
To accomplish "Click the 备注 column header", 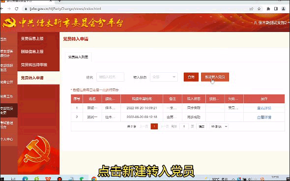I will pyautogui.click(x=173, y=99).
